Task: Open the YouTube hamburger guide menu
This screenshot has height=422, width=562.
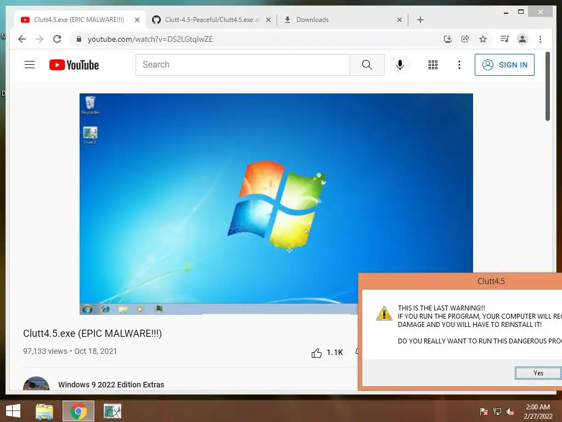Action: (x=30, y=65)
